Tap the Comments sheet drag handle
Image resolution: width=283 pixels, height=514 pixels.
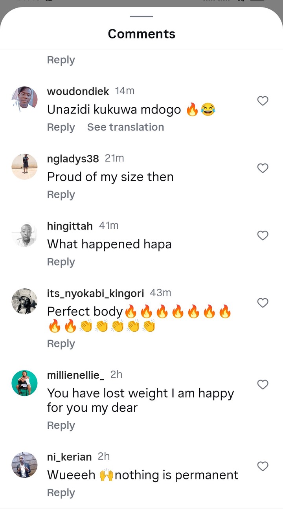pyautogui.click(x=141, y=17)
